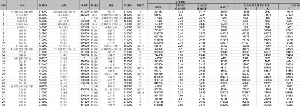Click the 陕西省 cell in the 安康市 row
Viewport: 300px width, 106px height.
111,30
